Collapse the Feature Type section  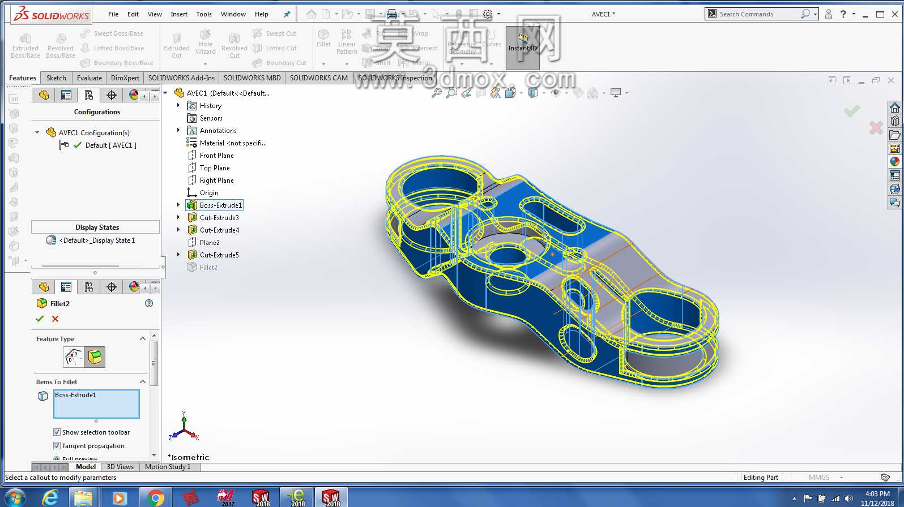[143, 338]
